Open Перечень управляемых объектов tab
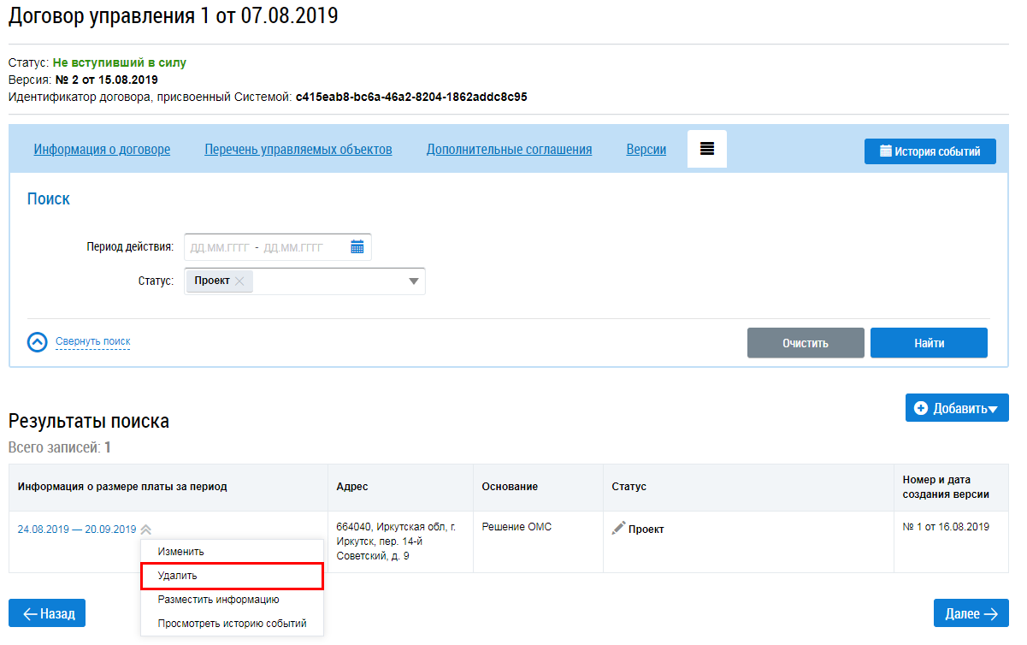The height and width of the screenshot is (645, 1027). pos(298,150)
